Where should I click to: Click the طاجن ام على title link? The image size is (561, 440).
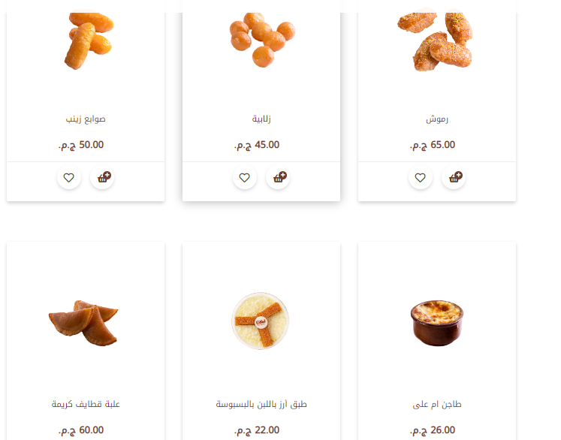(x=437, y=404)
